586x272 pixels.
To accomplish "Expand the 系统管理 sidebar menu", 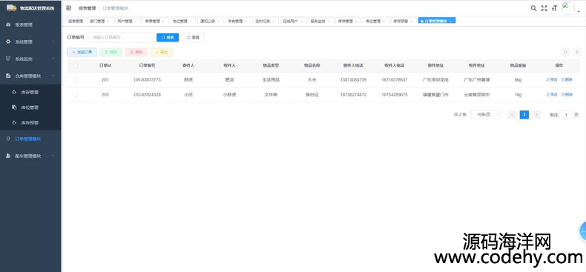I will 53,42.
